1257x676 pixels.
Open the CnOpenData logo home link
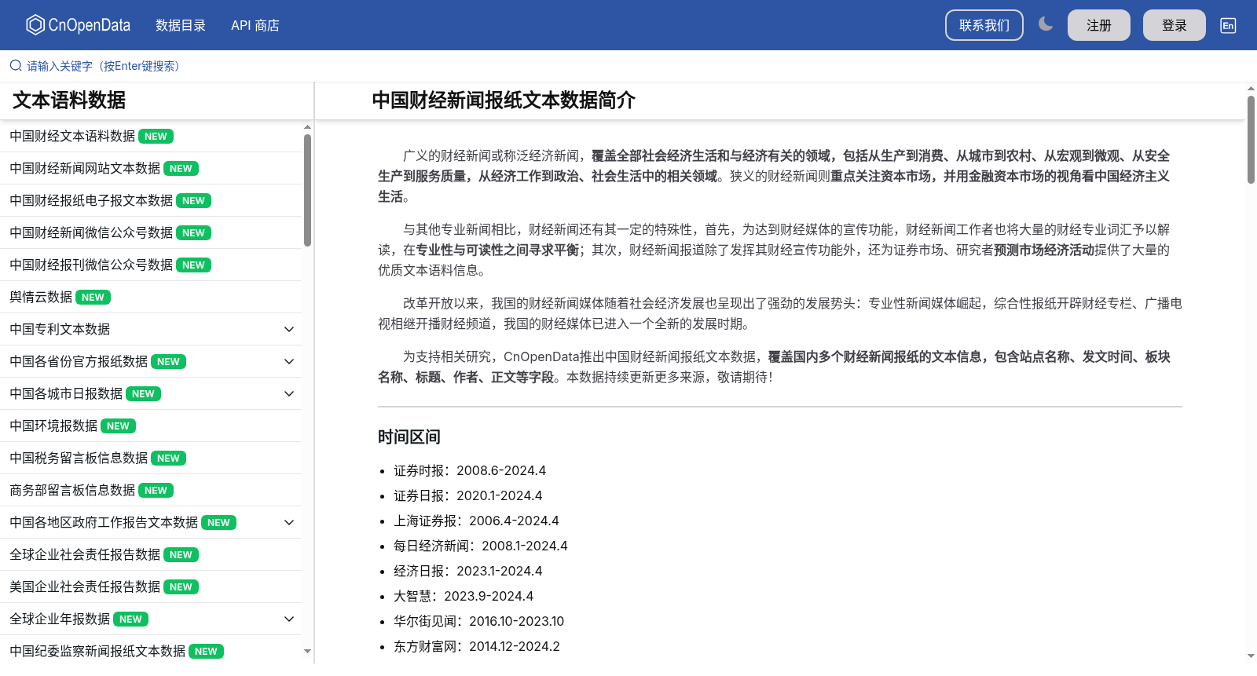78,25
